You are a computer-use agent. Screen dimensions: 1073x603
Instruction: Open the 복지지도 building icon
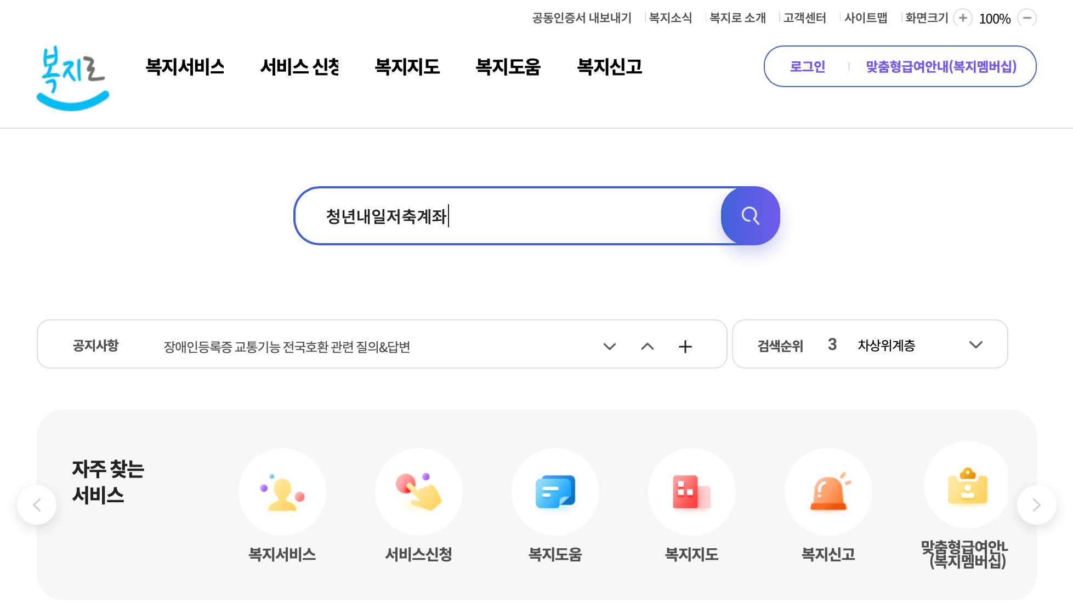click(691, 491)
